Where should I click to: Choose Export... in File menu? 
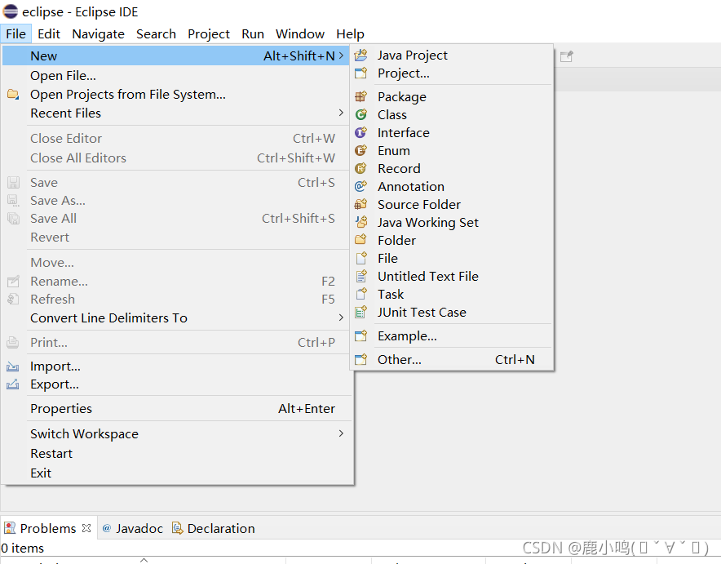click(177, 384)
